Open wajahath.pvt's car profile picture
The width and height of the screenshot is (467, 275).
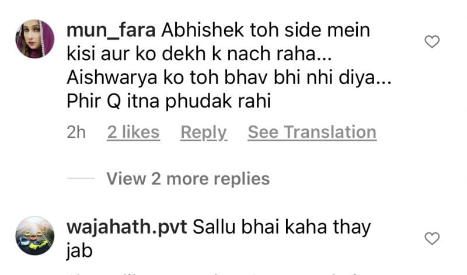[35, 236]
